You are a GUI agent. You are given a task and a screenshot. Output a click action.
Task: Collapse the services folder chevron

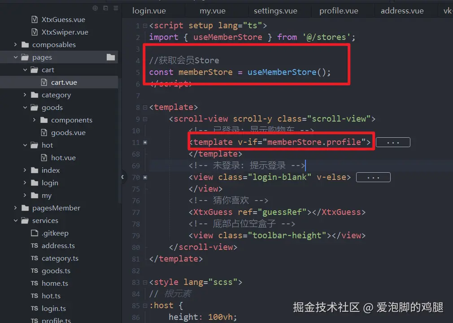(15, 220)
